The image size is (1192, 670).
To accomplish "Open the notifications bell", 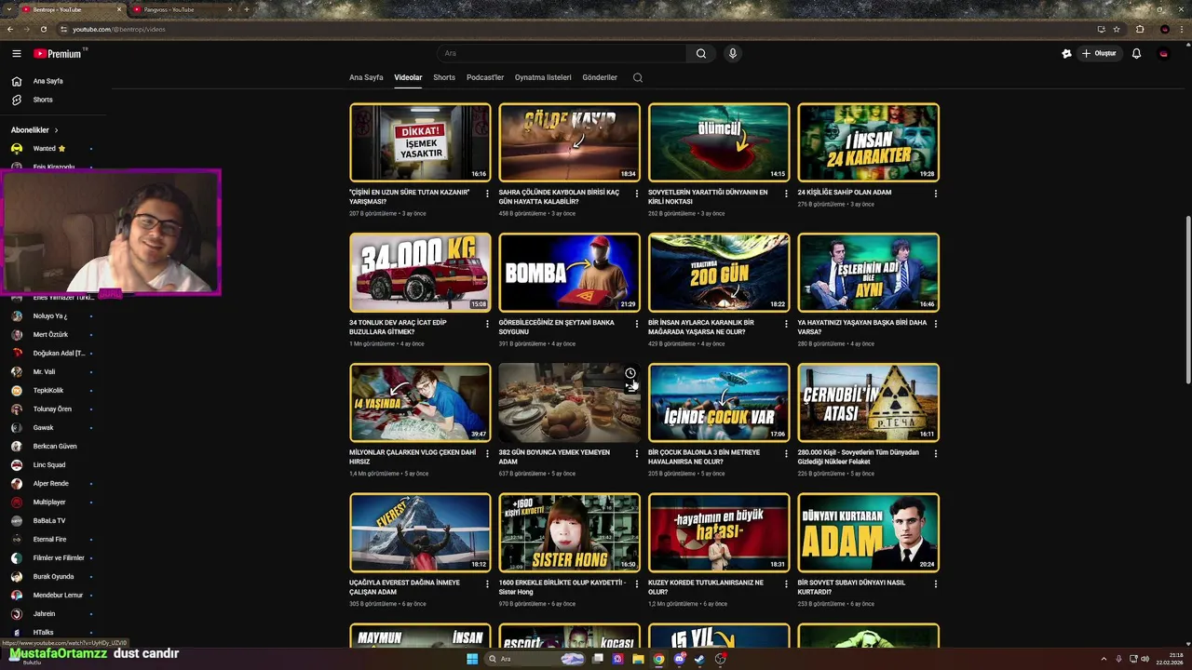I will click(1136, 54).
